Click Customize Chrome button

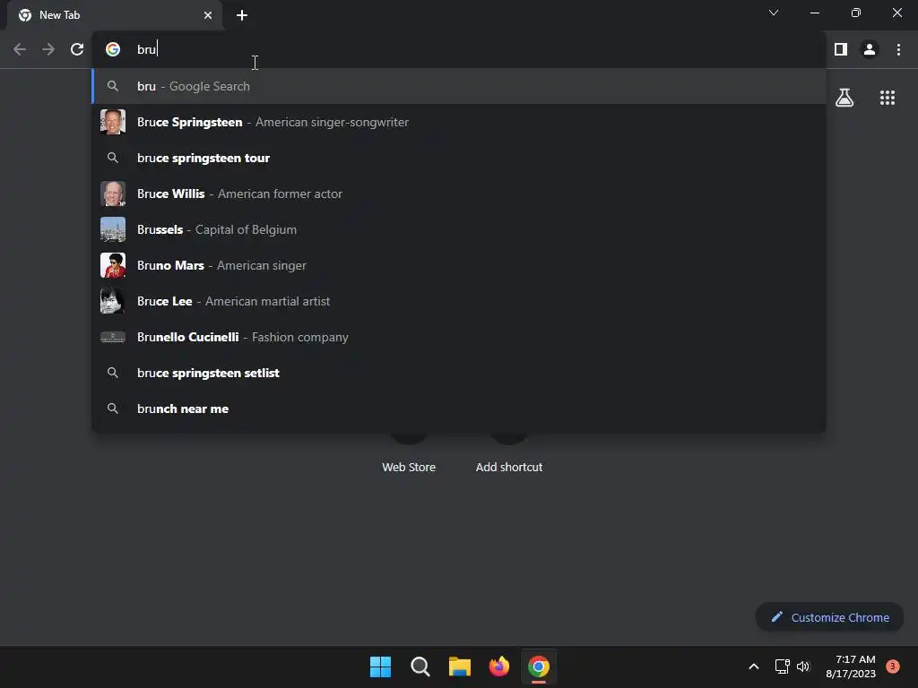pyautogui.click(x=829, y=617)
